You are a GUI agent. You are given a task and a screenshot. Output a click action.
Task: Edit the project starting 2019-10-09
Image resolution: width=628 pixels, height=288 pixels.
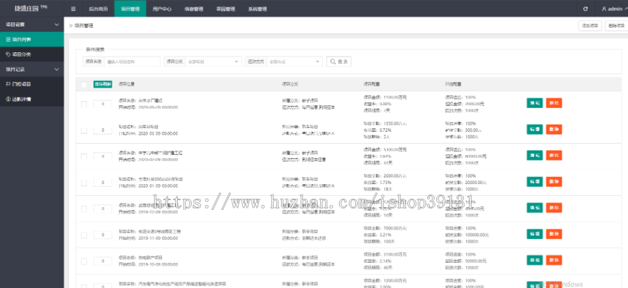[534, 260]
